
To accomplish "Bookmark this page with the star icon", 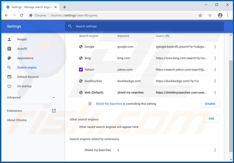I will (x=200, y=15).
